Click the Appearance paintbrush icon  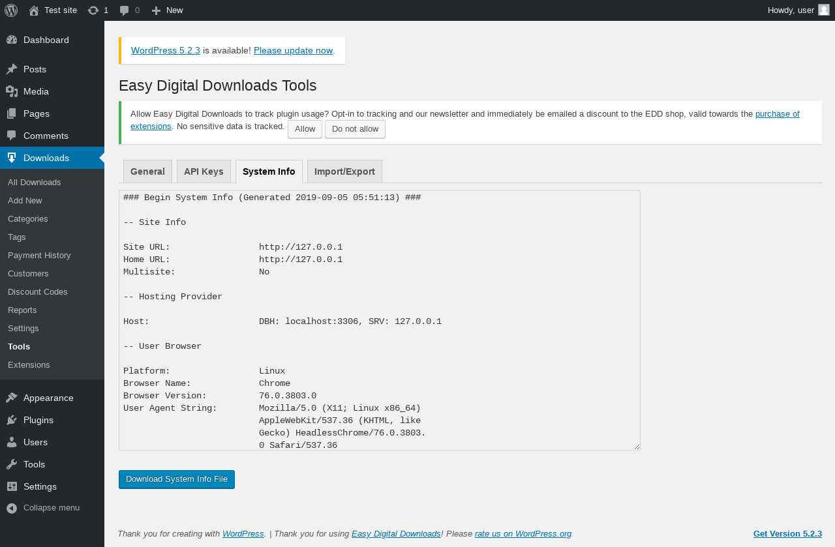(x=12, y=398)
